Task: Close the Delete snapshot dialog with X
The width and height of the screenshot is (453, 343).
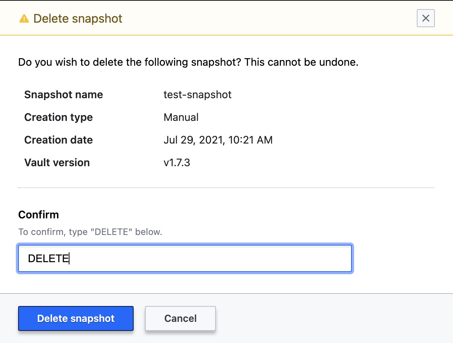Action: coord(425,18)
